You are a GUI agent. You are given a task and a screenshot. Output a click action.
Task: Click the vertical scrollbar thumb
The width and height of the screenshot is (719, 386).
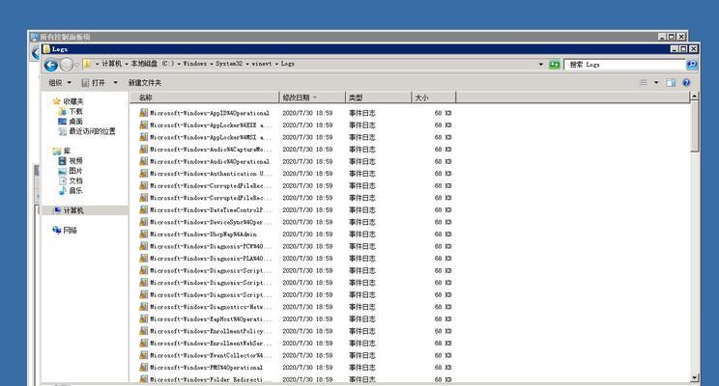click(694, 126)
